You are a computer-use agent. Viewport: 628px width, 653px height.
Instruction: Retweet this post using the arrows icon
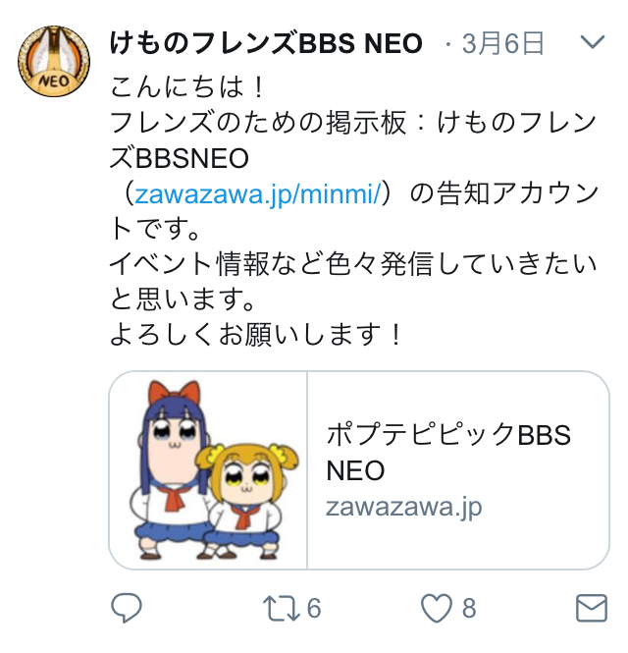(282, 608)
